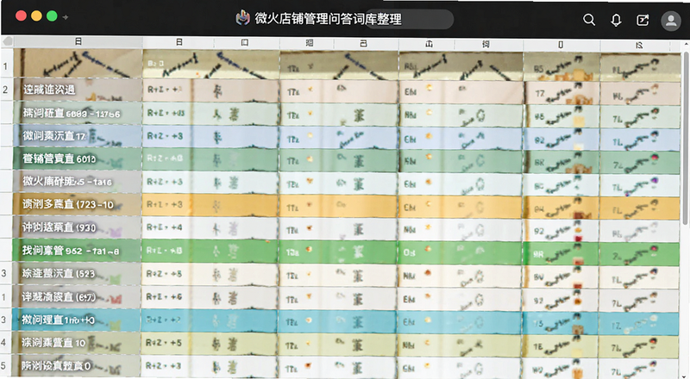
Task: Select row header 2
Action: (x=6, y=90)
